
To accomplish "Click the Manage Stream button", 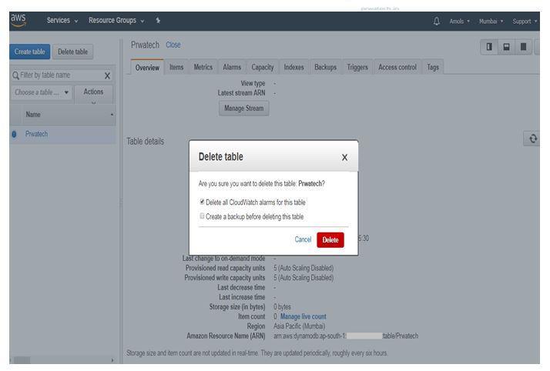I will point(243,109).
